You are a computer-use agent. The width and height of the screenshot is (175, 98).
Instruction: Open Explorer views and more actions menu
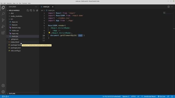36,7
